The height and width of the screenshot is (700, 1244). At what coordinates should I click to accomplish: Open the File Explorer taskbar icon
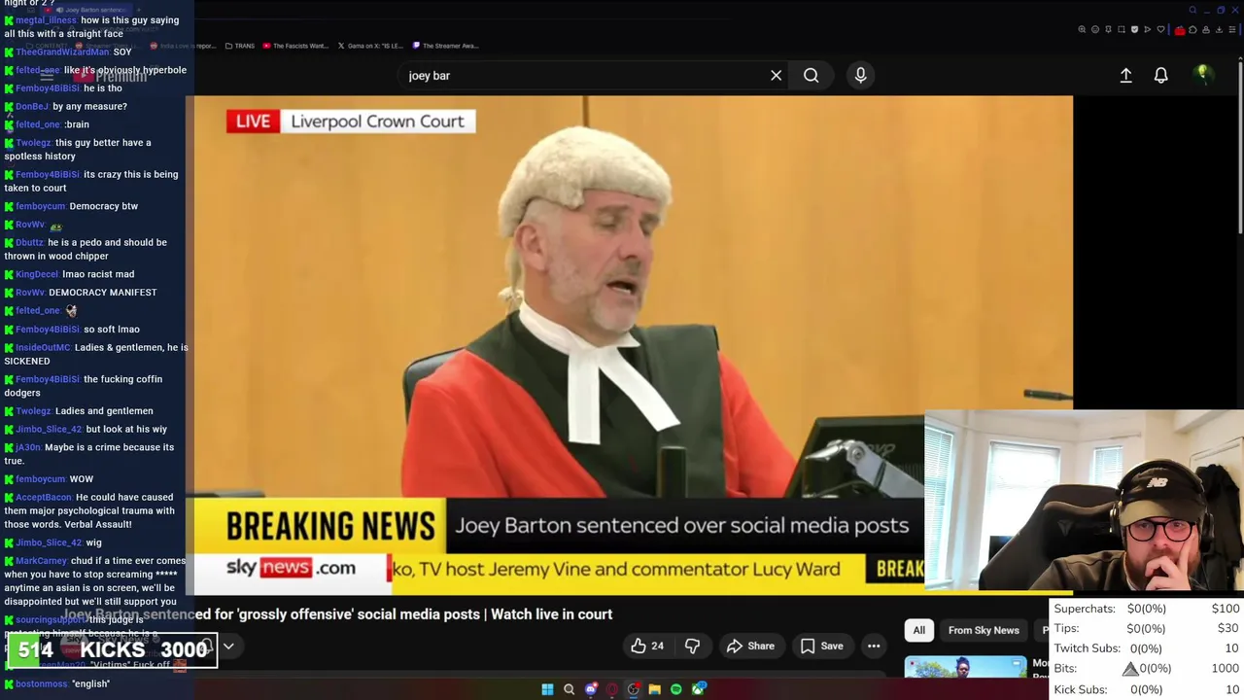(654, 689)
